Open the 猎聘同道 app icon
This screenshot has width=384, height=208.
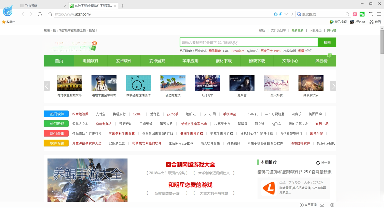[268, 188]
